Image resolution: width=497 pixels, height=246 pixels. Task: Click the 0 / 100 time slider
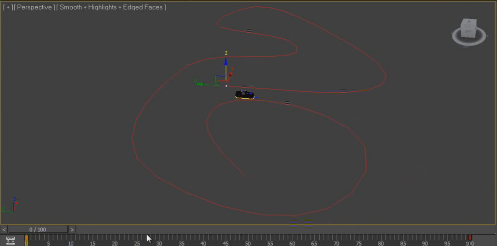pos(38,230)
